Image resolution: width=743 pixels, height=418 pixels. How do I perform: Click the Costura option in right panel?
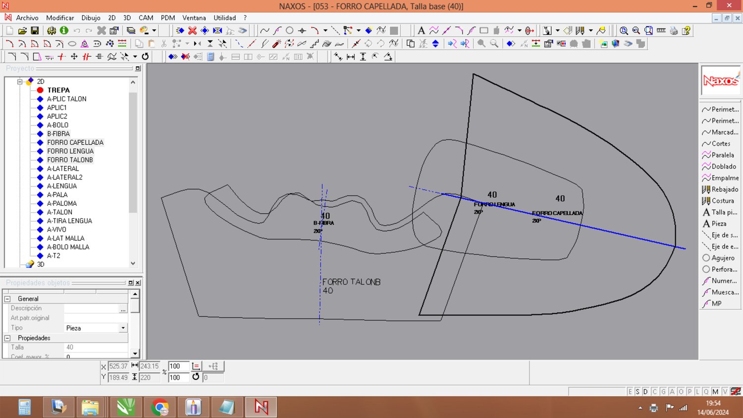(x=722, y=201)
